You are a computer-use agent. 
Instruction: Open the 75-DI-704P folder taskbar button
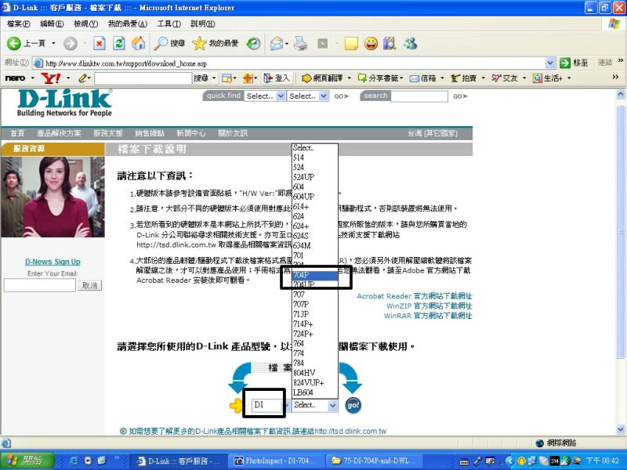click(373, 461)
